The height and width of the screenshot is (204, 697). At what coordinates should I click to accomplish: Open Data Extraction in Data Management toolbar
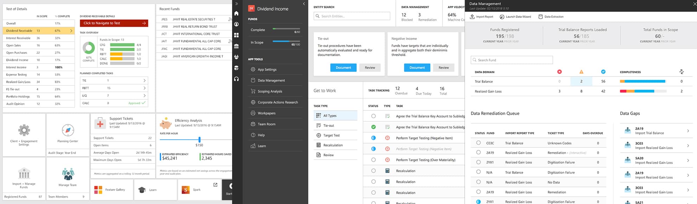pos(551,17)
